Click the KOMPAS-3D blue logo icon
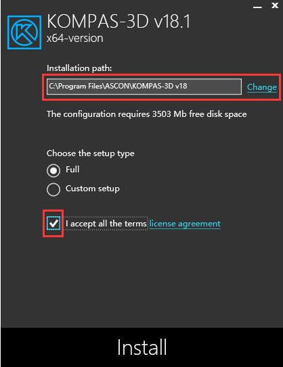 pyautogui.click(x=24, y=32)
